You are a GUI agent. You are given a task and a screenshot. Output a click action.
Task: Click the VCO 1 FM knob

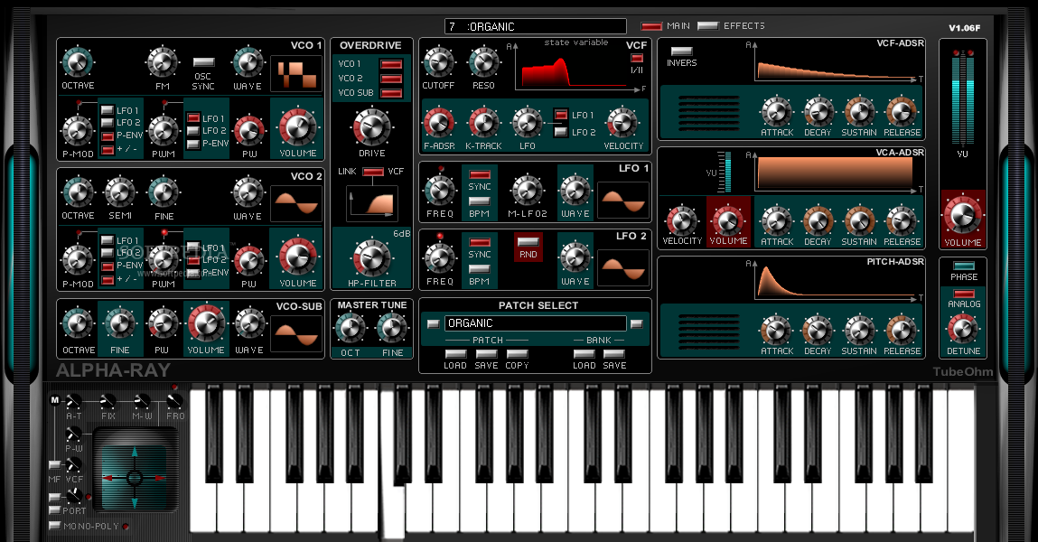click(163, 63)
